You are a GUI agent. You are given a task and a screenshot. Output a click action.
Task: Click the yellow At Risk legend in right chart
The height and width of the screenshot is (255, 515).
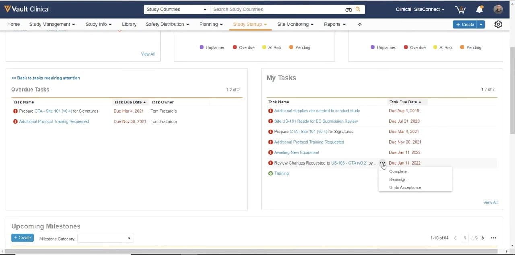point(443,47)
